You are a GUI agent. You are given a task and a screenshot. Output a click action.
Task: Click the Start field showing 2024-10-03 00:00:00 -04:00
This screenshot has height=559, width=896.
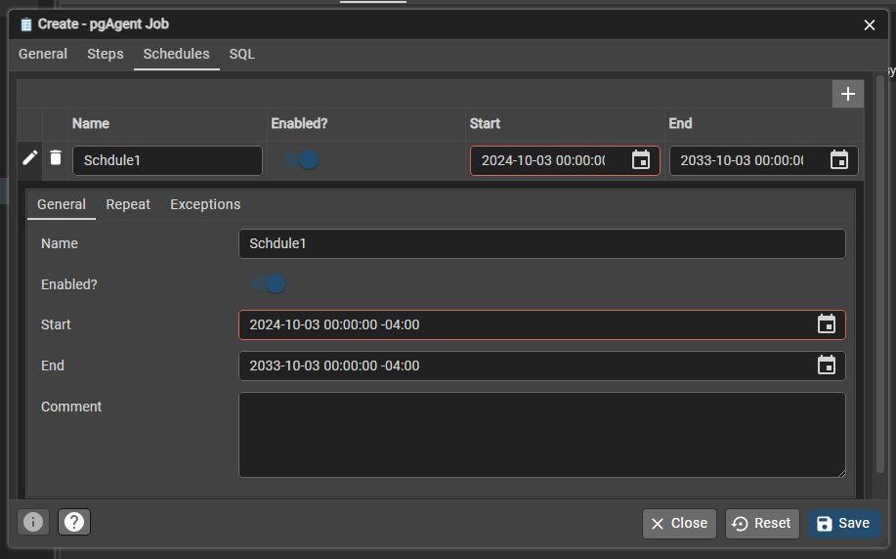tap(541, 324)
